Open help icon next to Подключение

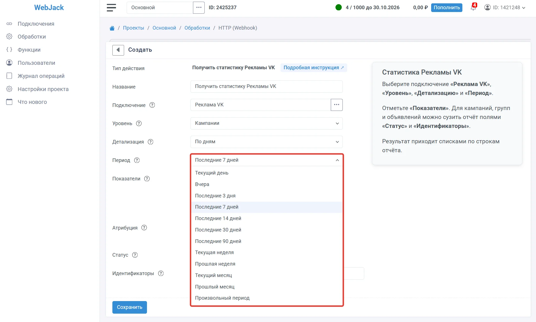point(152,105)
